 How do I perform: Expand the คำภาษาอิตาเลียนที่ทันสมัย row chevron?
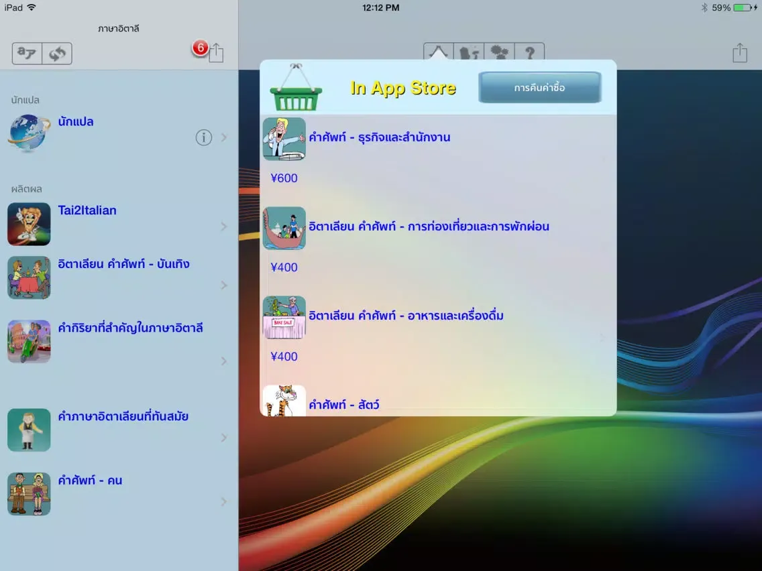(224, 438)
